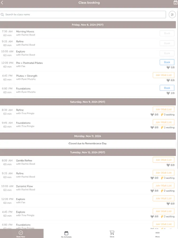This screenshot has width=178, height=238.
Task: Join Wait List for Tuesday 12:00 PM Explore
Action: [163, 198]
